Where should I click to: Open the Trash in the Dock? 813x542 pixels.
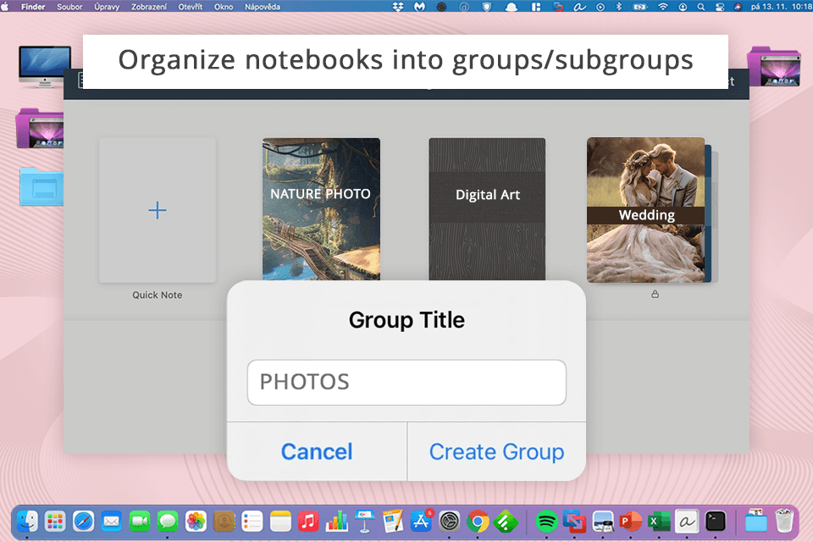(784, 521)
